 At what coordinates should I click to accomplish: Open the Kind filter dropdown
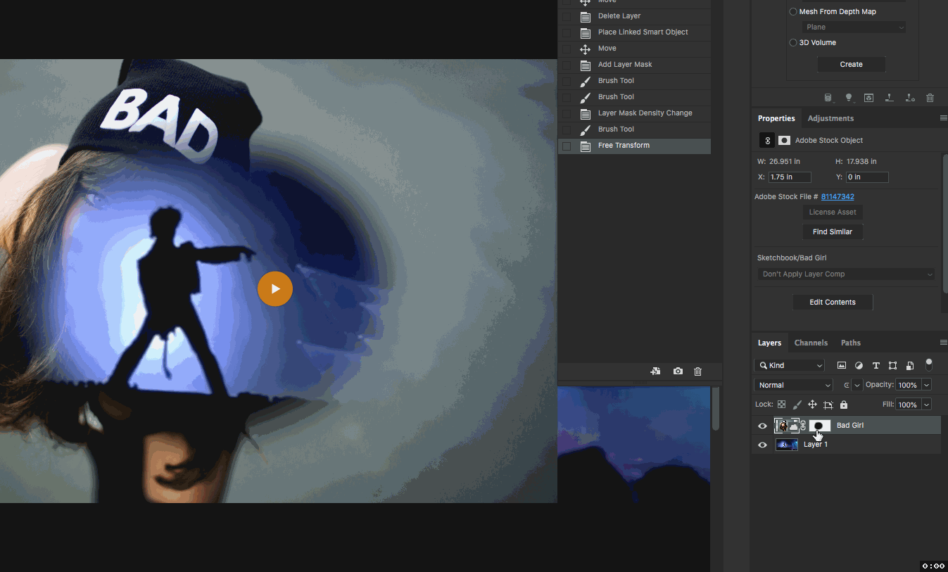pos(789,365)
